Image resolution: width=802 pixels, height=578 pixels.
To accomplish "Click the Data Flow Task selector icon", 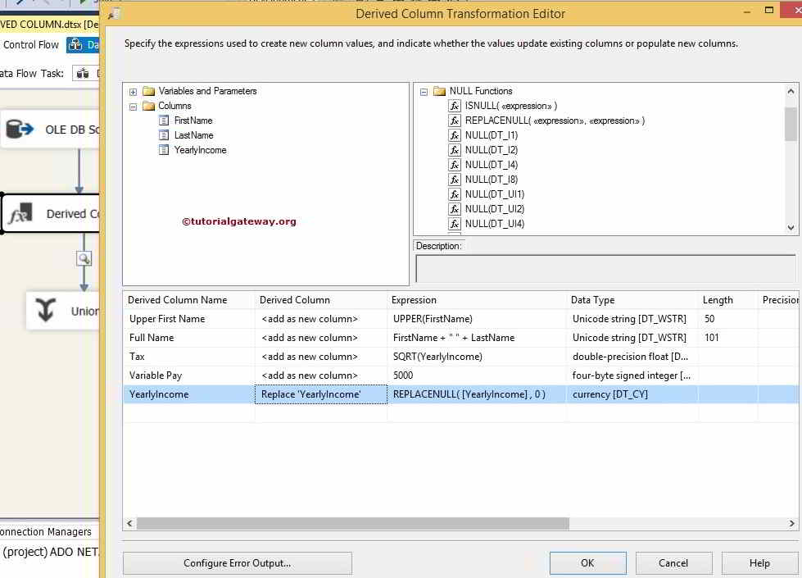I will click(83, 74).
